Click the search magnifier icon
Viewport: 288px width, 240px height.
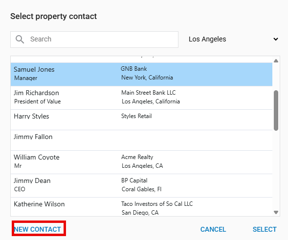20,40
